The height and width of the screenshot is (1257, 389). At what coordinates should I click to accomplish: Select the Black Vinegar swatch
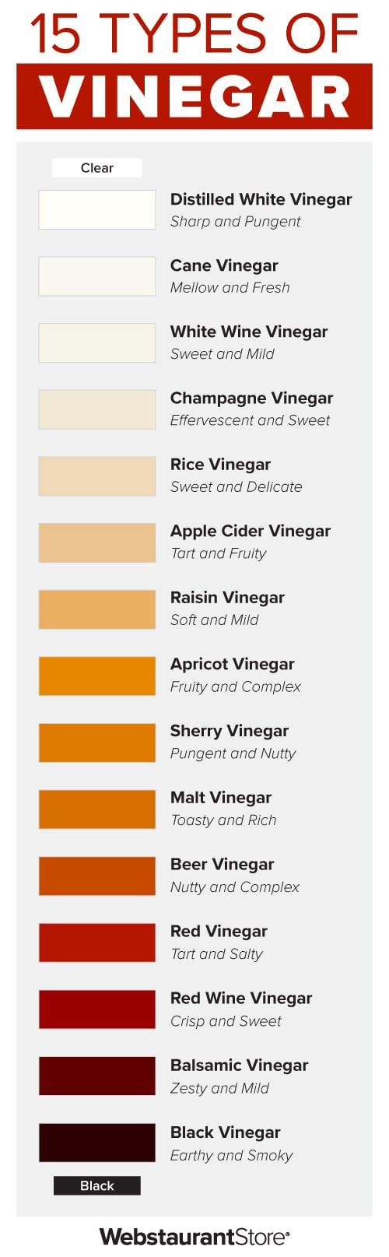tap(97, 1143)
